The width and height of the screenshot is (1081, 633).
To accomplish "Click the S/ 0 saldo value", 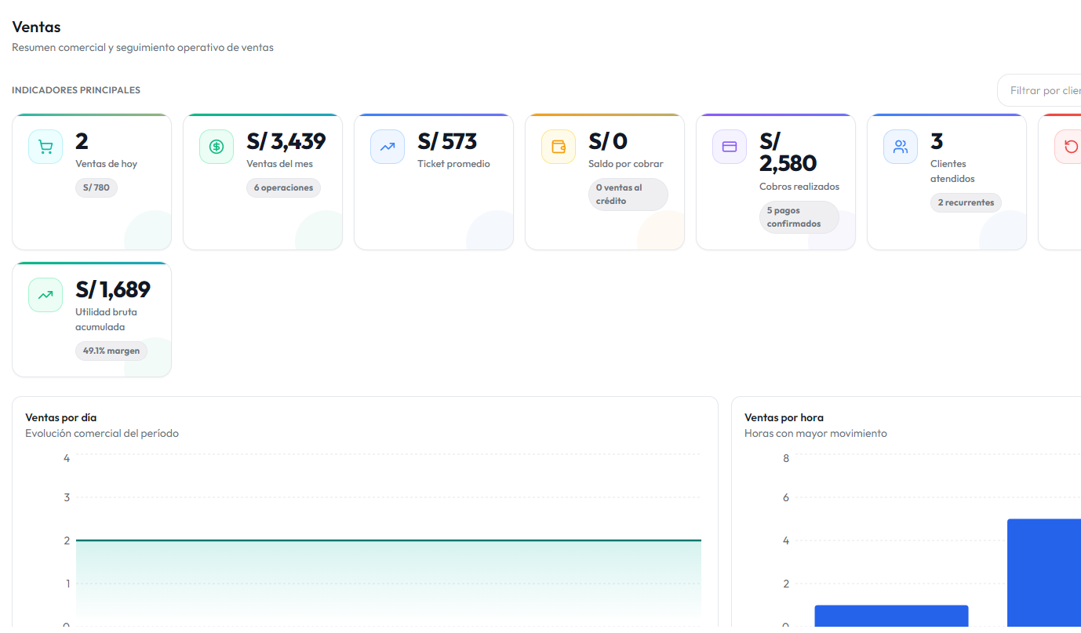I will click(608, 141).
